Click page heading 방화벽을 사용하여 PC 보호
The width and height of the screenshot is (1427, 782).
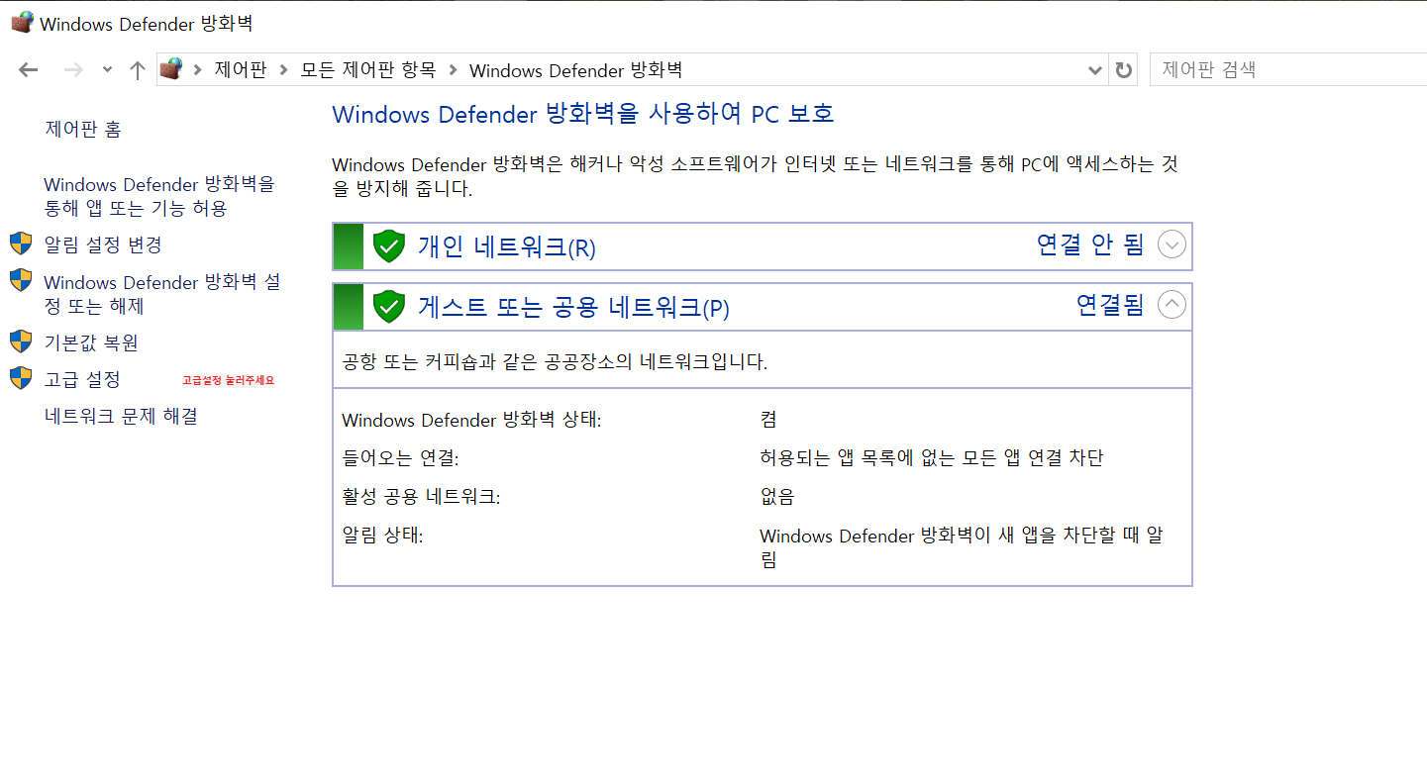click(x=583, y=113)
